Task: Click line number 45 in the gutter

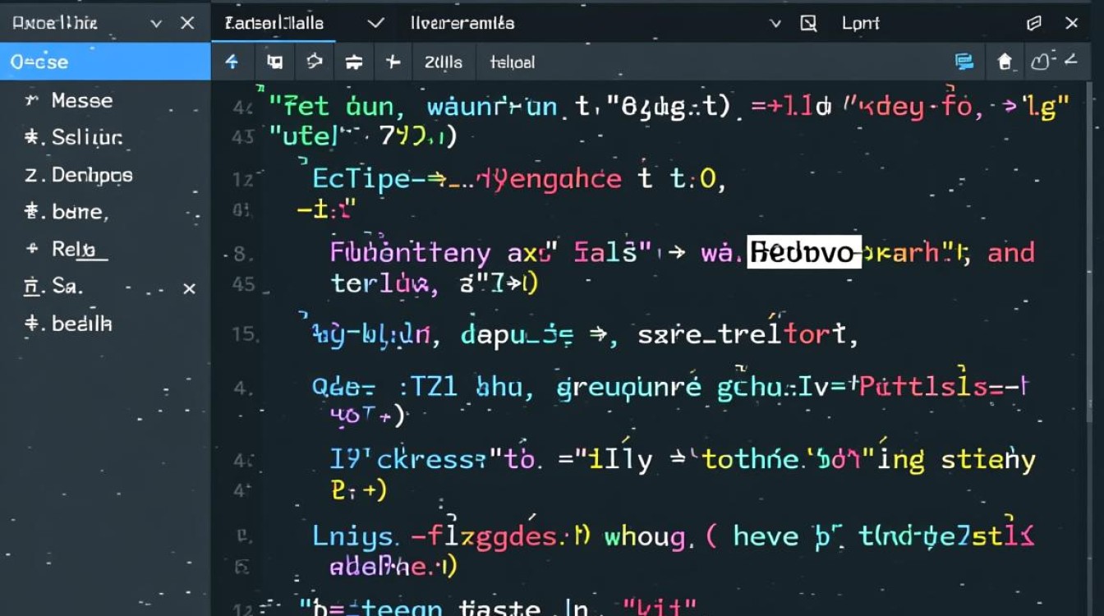Action: 245,284
